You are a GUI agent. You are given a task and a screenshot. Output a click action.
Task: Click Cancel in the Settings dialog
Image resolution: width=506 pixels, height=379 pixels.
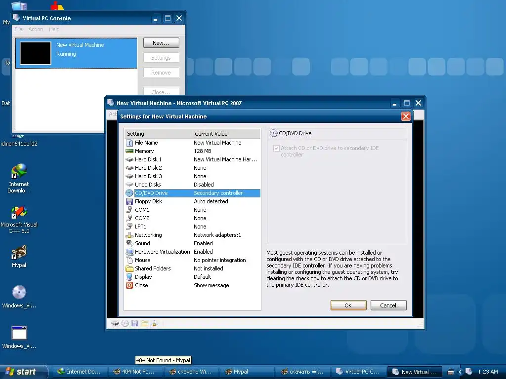point(388,305)
